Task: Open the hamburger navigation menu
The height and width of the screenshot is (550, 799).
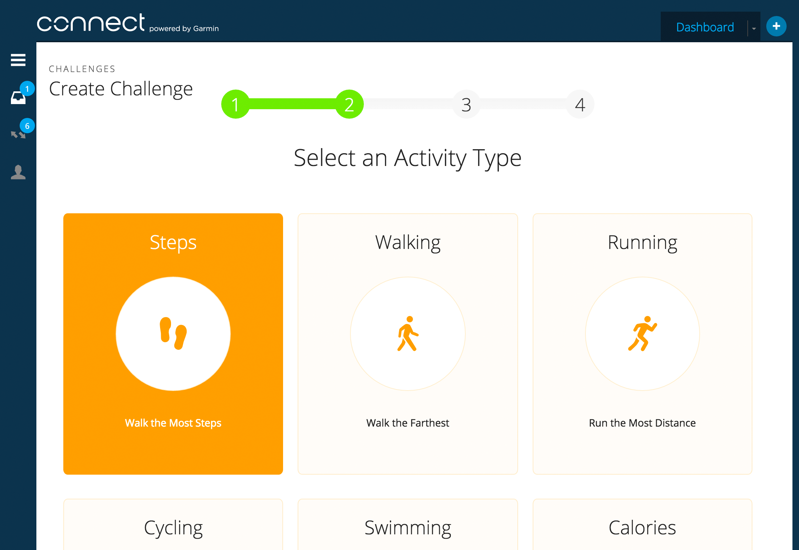Action: pos(18,60)
